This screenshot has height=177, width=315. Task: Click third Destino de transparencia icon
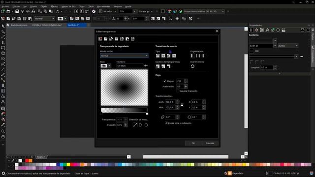(168, 66)
